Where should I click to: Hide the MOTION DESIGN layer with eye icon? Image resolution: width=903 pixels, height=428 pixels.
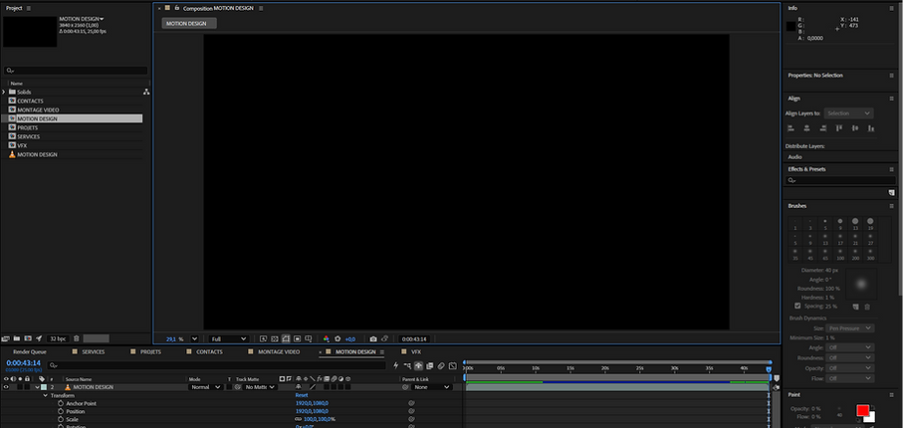click(x=6, y=387)
